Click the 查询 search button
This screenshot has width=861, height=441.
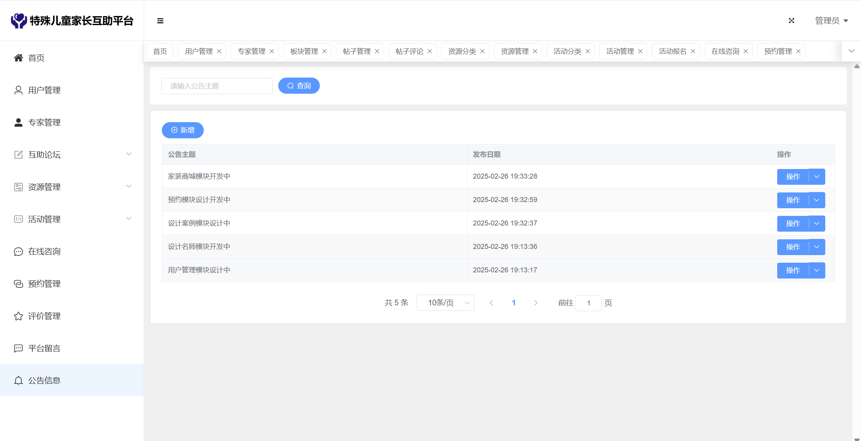[x=299, y=86]
